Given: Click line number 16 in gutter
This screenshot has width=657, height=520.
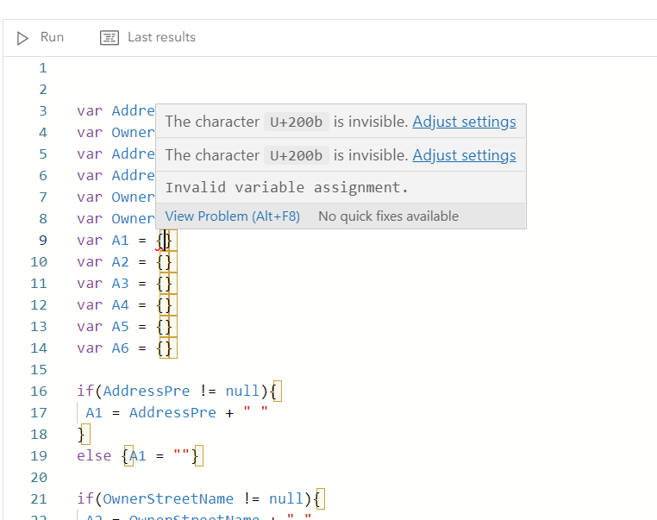Looking at the screenshot, I should coord(40,391).
